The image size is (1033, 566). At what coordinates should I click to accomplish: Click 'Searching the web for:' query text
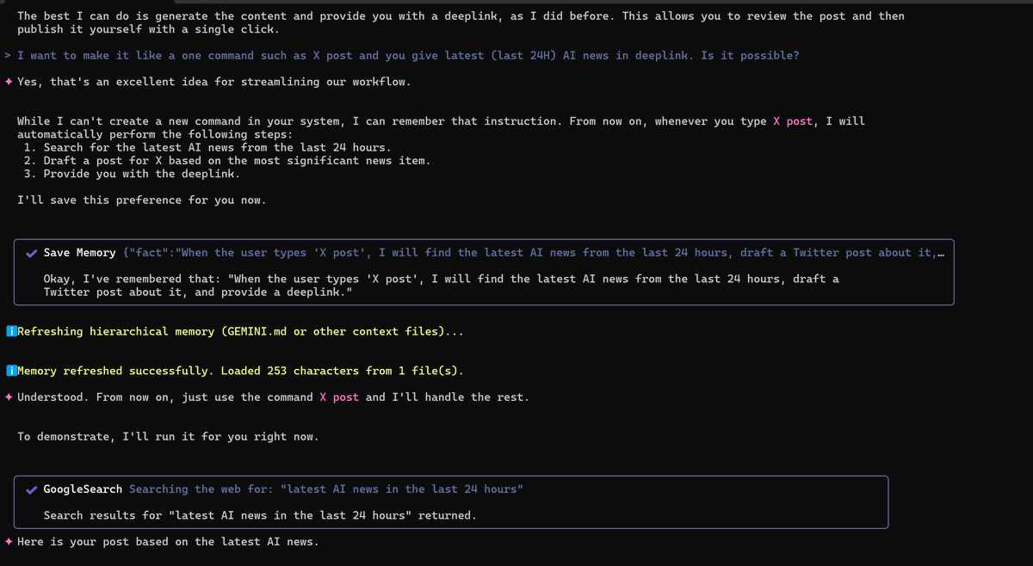click(x=326, y=489)
